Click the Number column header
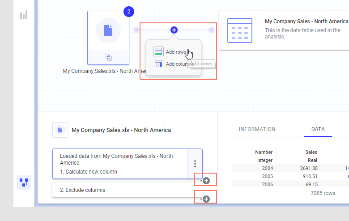Screen dimensions: 349x221 (264, 152)
